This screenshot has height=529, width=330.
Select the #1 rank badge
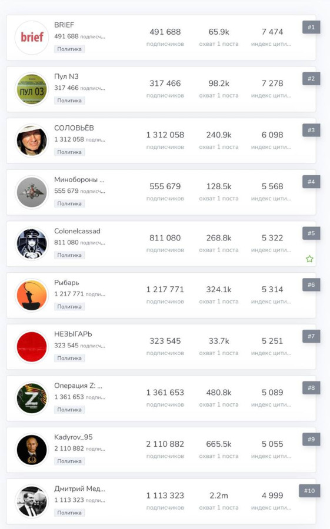point(311,27)
